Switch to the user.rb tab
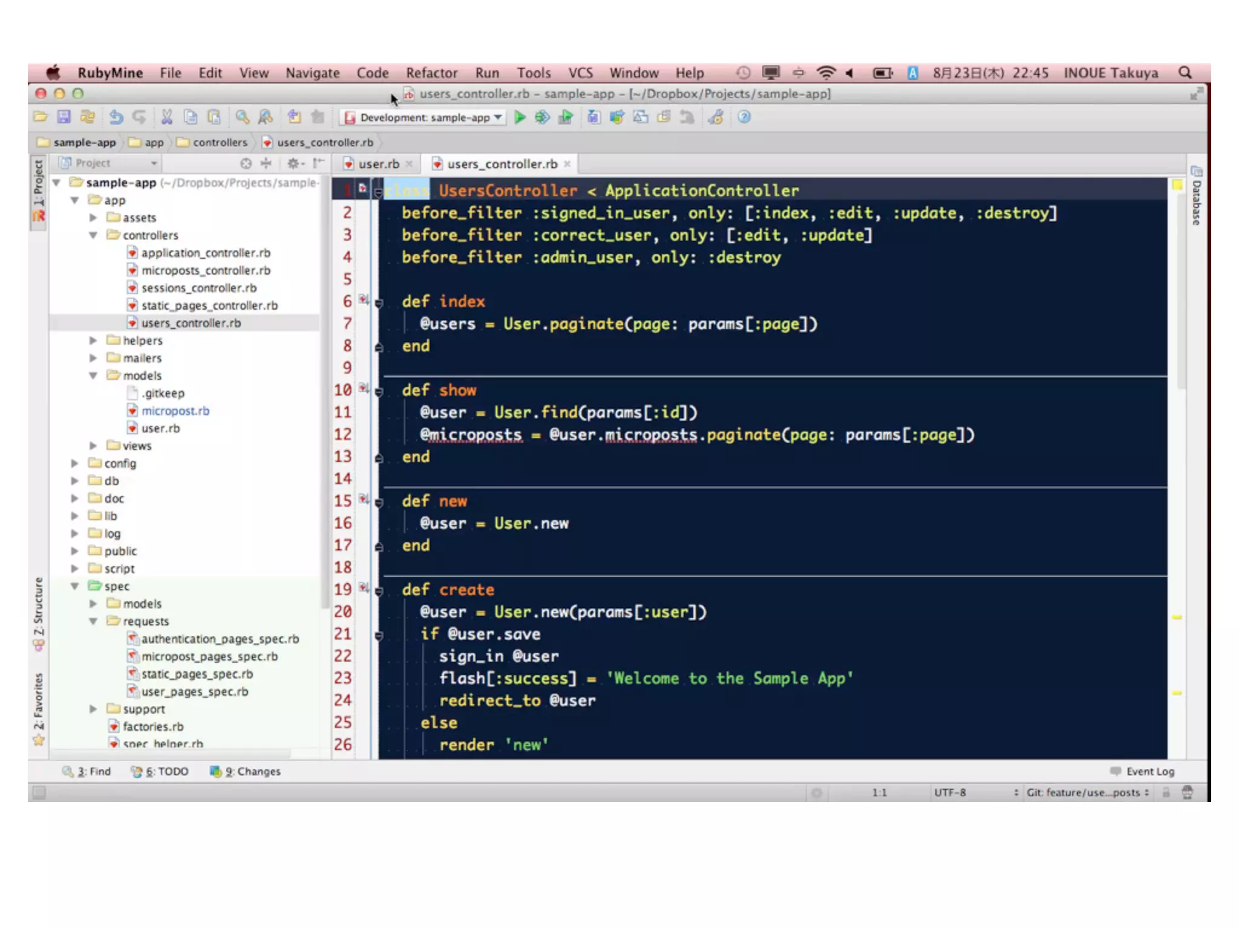 pos(378,164)
